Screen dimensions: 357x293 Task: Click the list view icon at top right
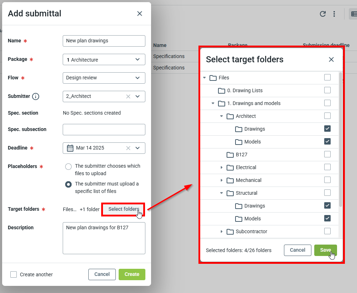(354, 14)
